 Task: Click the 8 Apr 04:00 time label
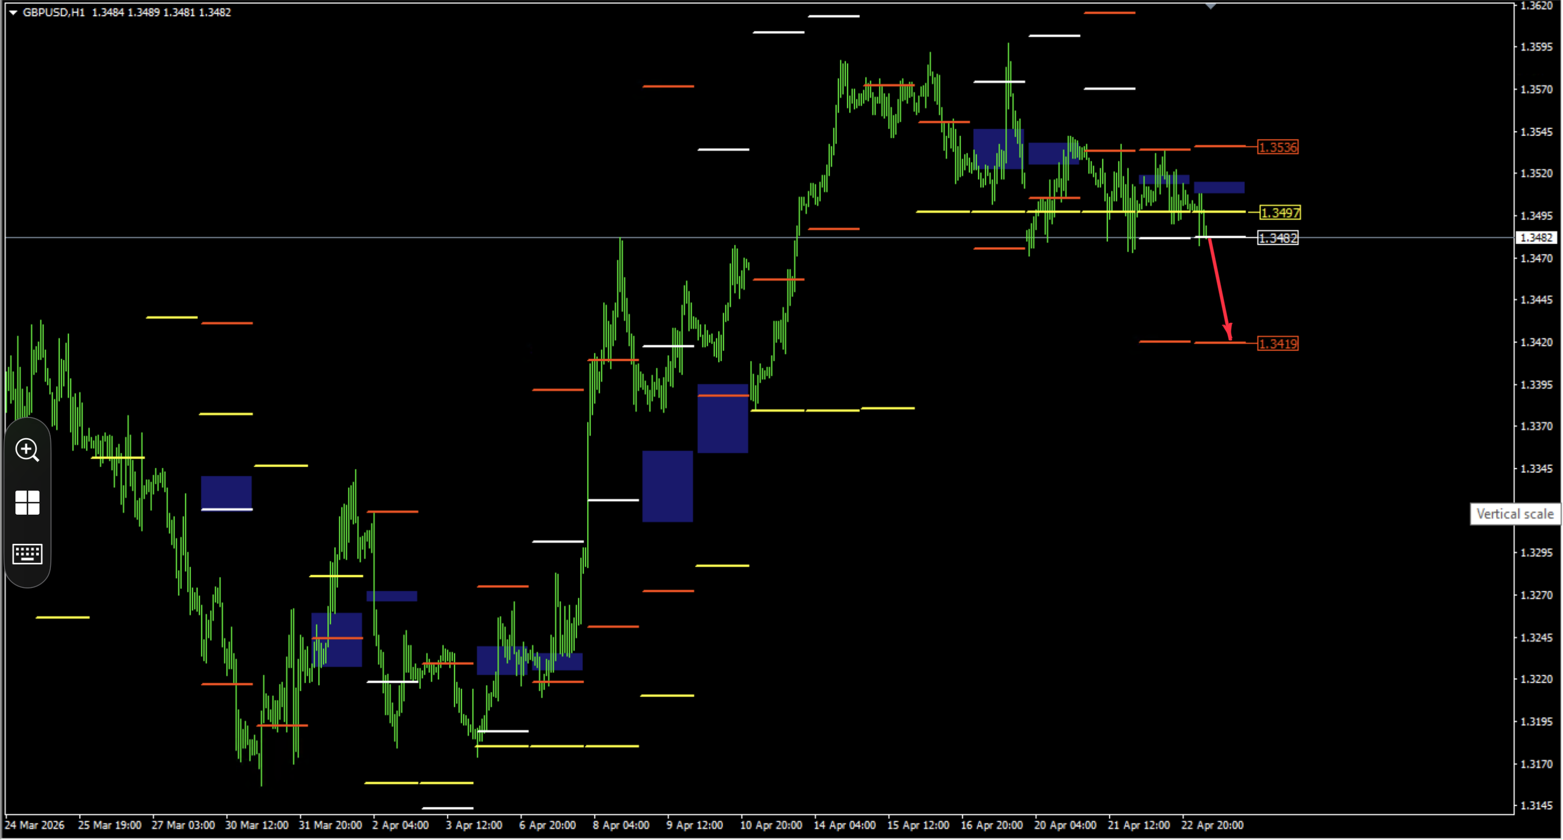tap(621, 826)
